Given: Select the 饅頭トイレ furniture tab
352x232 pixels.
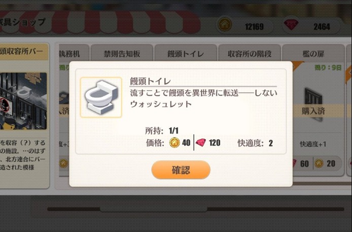Looking at the screenshot, I should coord(186,53).
